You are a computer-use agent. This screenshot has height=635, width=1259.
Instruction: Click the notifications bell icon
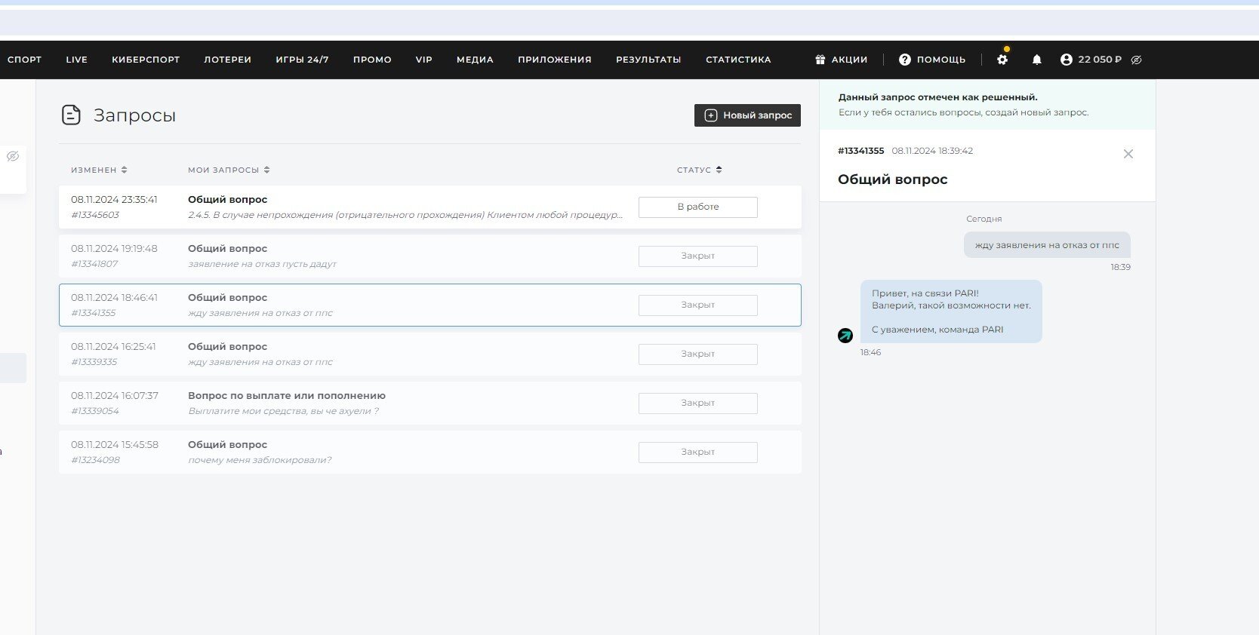coord(1036,60)
